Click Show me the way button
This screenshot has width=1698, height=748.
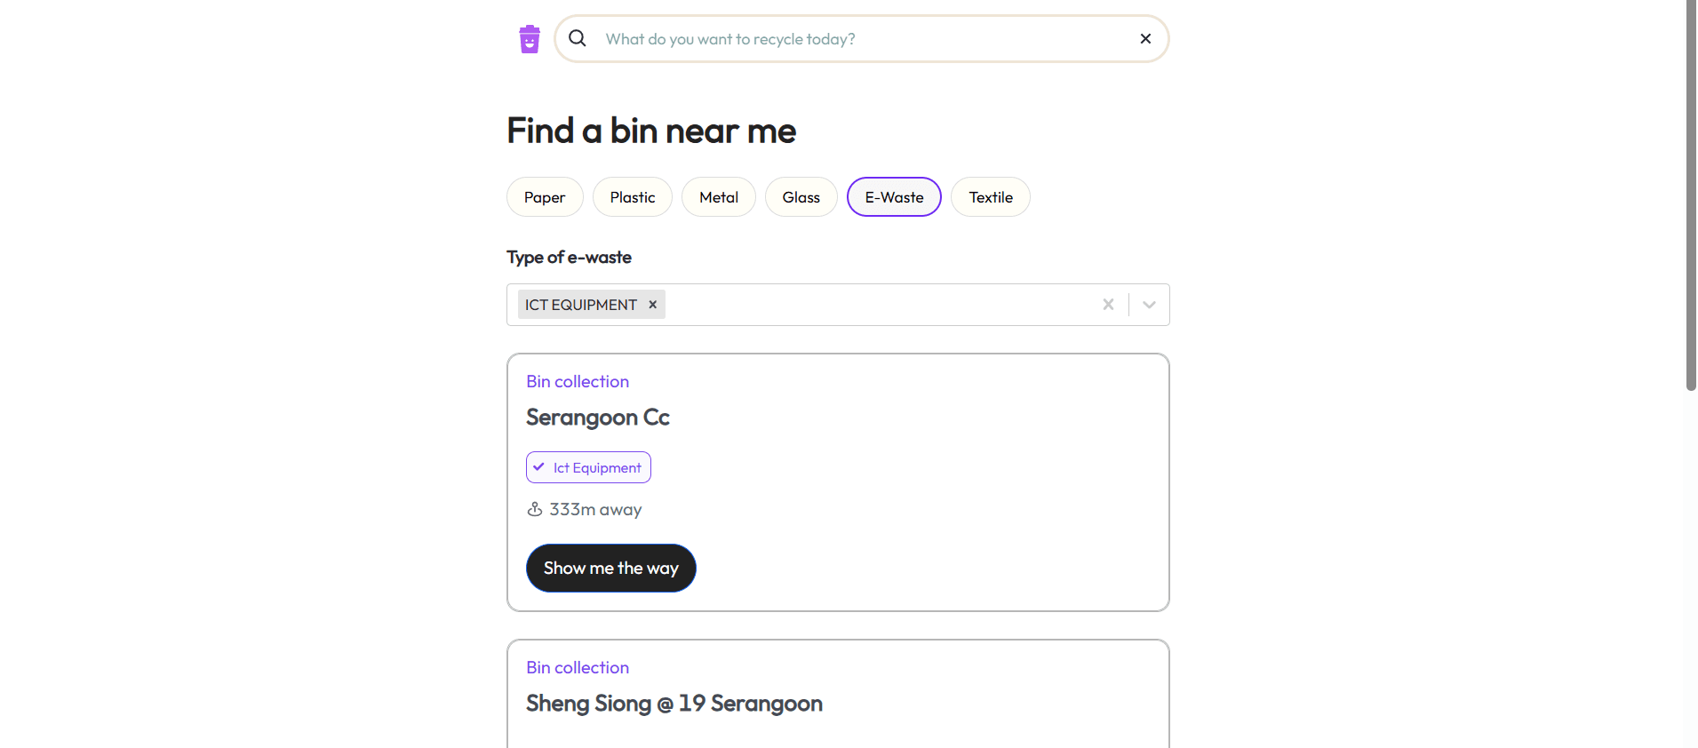pyautogui.click(x=611, y=569)
